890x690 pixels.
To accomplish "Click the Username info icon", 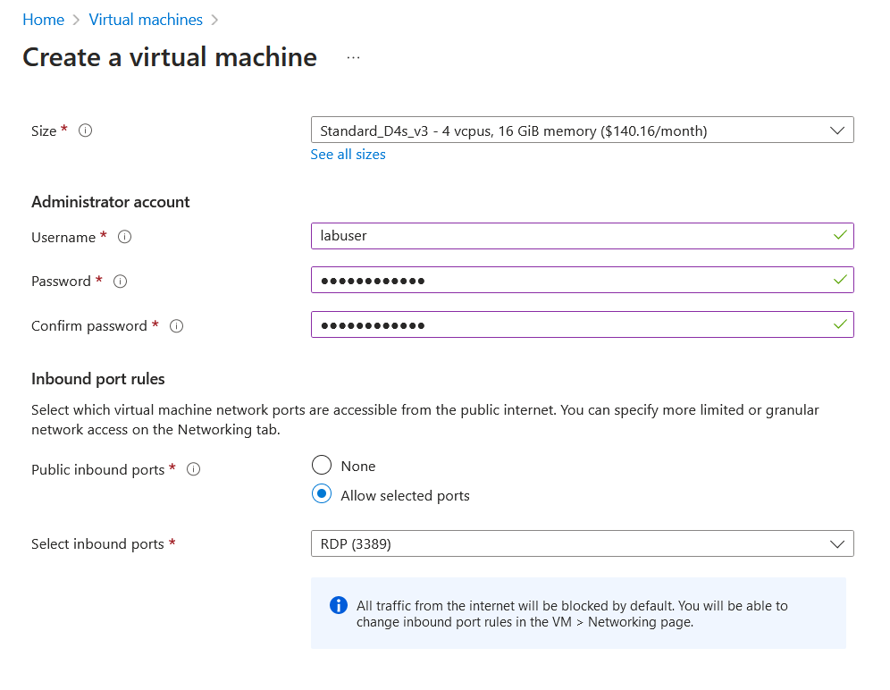I will pyautogui.click(x=125, y=237).
